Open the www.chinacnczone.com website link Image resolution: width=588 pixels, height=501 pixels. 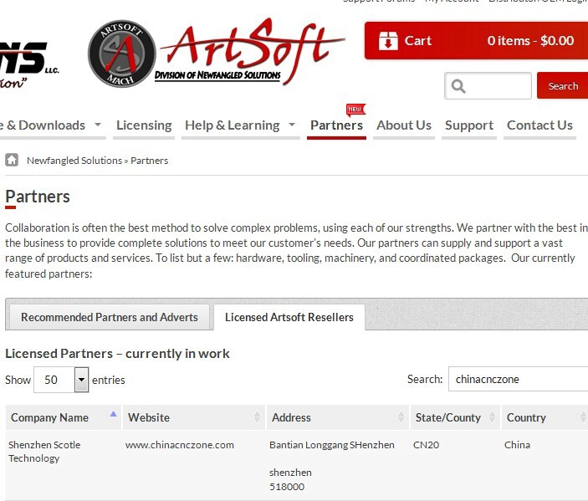pyautogui.click(x=180, y=445)
